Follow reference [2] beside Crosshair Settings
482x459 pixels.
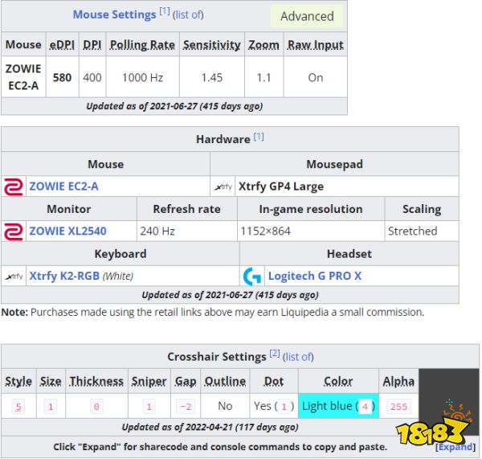point(275,354)
